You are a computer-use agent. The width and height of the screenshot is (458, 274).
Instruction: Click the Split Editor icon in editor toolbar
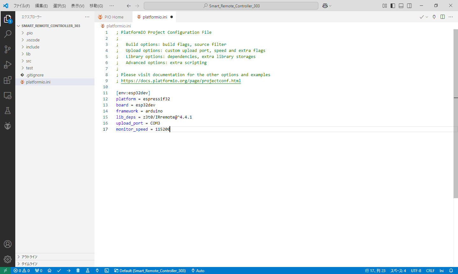[x=442, y=17]
